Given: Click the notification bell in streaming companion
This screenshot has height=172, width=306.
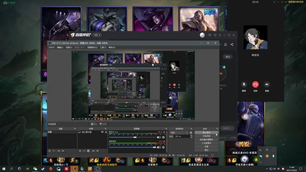Looking at the screenshot, I should tap(225, 44).
